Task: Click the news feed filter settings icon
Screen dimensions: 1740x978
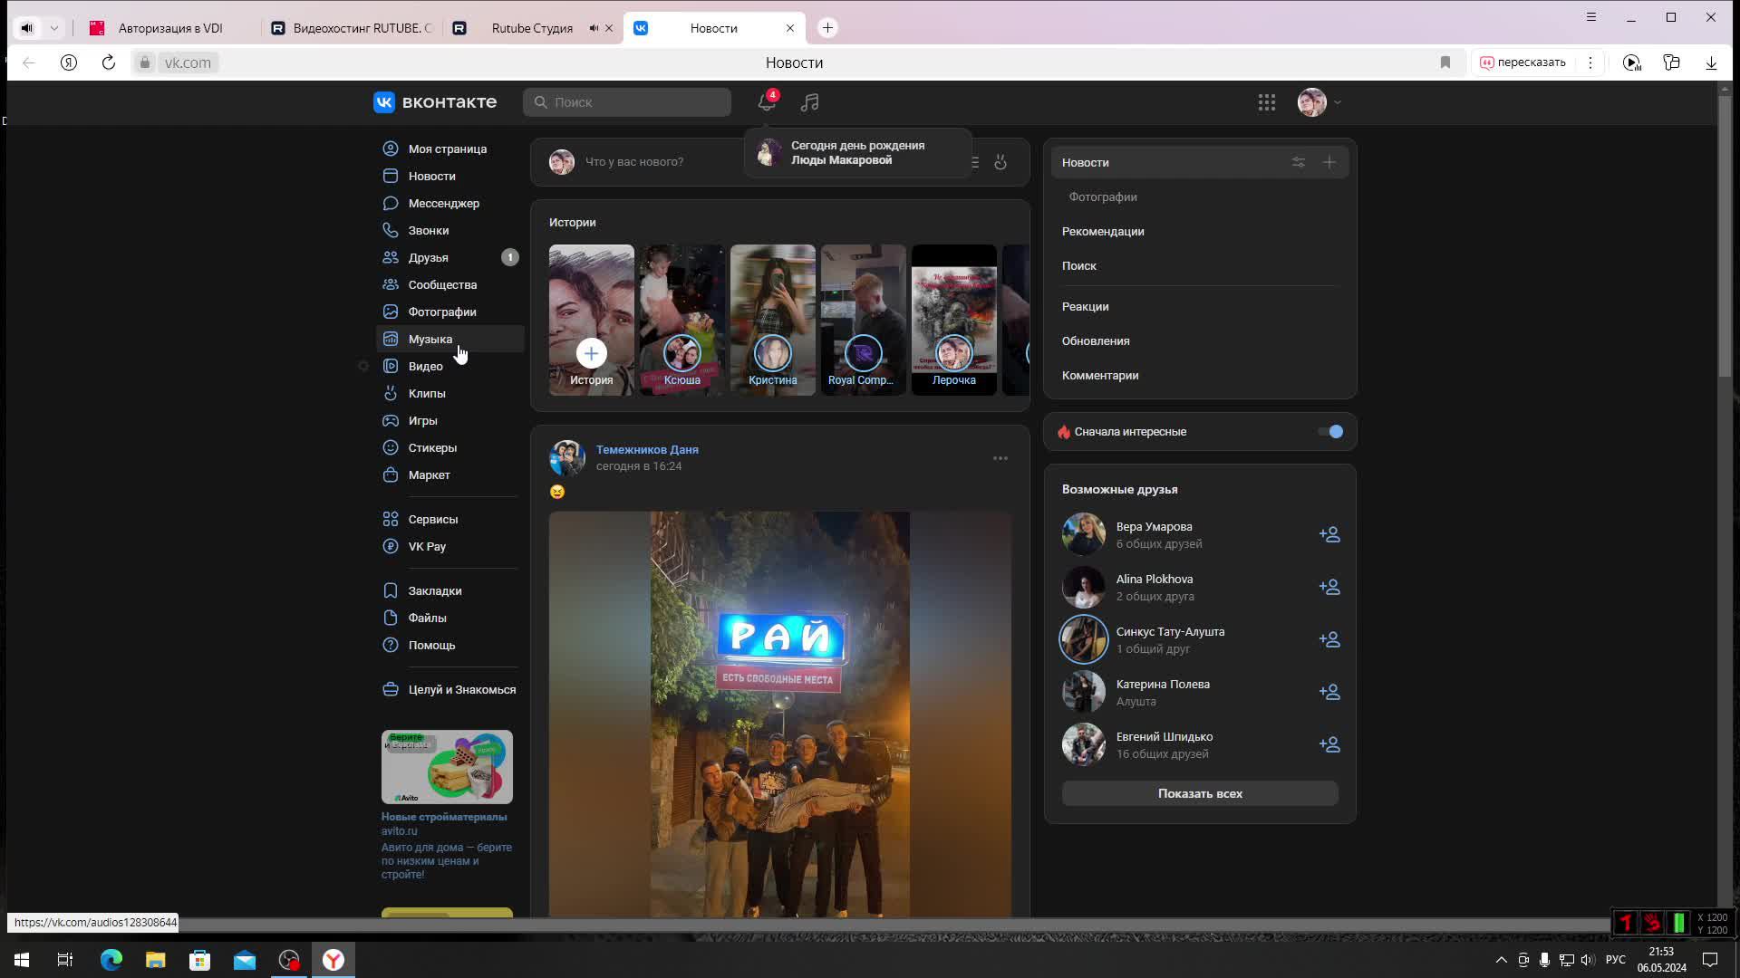Action: click(x=1299, y=162)
